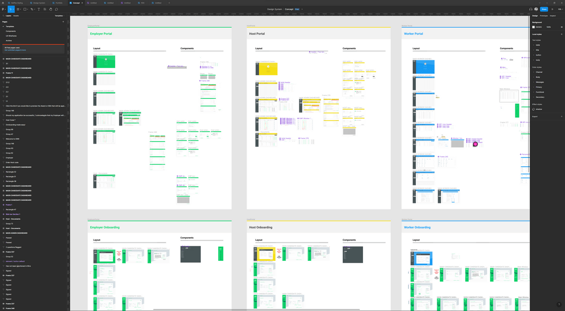
Task: Add a new page with plus icon
Action: [63, 22]
